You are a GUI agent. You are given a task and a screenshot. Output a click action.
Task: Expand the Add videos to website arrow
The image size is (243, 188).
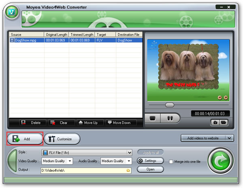click(229, 138)
